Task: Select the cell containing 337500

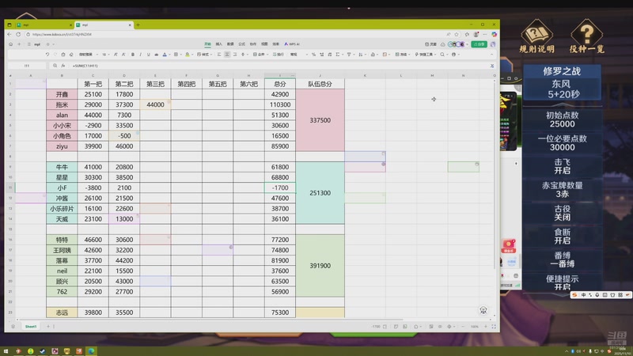Action: [320, 120]
